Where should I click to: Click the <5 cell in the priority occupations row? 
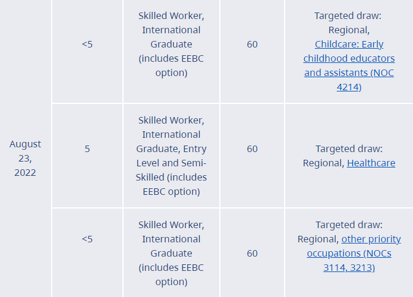click(87, 239)
